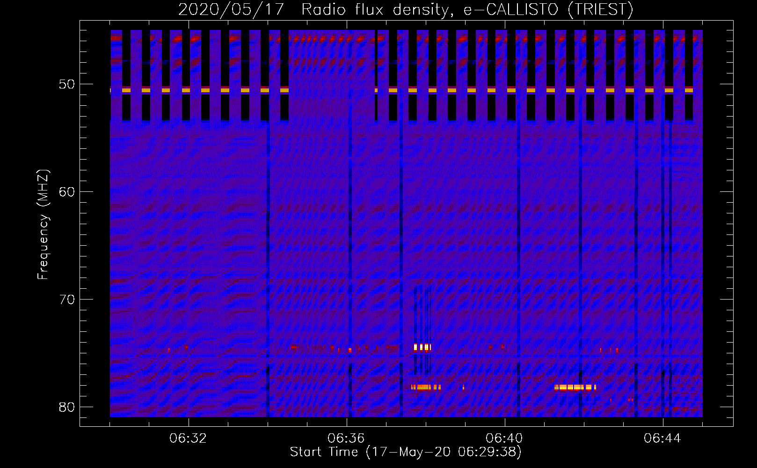Click the 70 MHz frequency tick label
The image size is (757, 468).
(67, 299)
